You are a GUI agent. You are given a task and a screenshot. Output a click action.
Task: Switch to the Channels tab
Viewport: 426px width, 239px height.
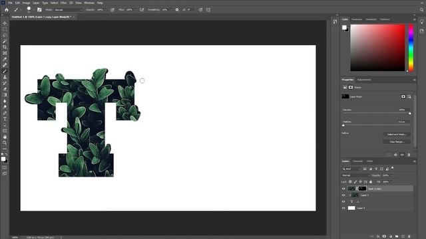point(358,161)
